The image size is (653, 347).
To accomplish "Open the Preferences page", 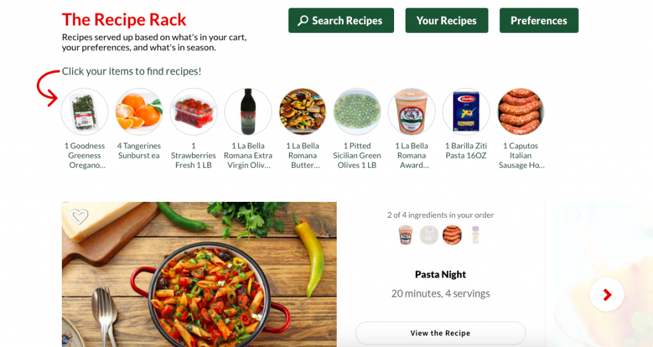I will point(539,20).
